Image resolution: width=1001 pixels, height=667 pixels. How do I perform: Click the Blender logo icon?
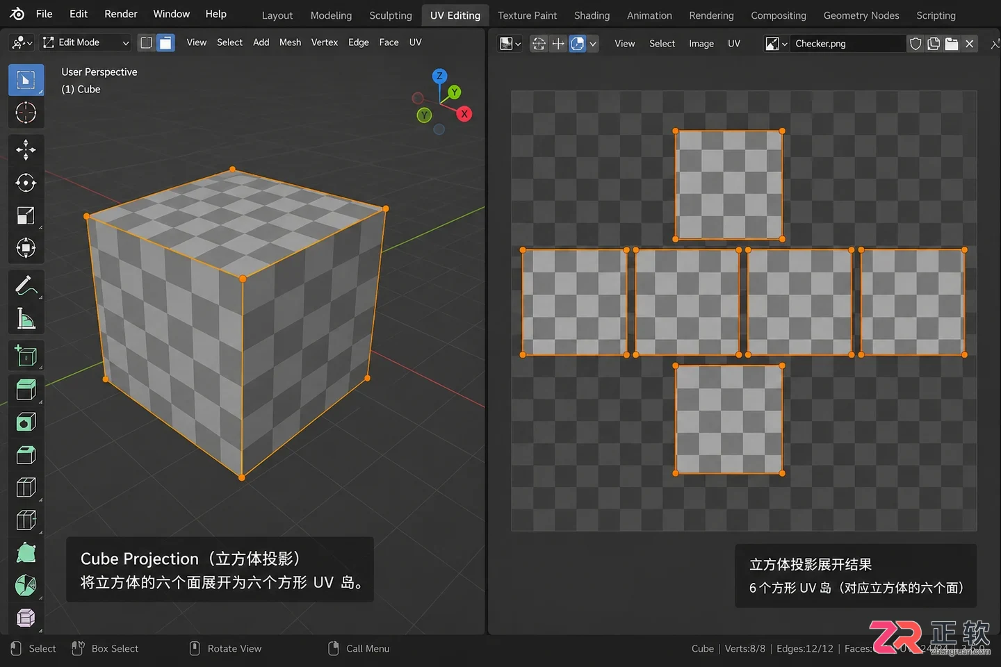(x=17, y=14)
